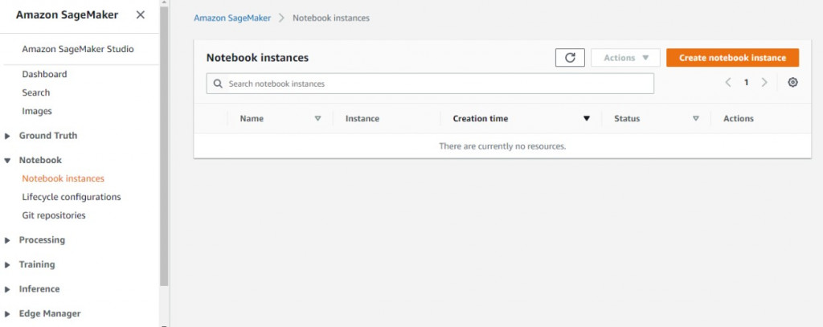Open table preferences gear icon
The height and width of the screenshot is (327, 823).
(792, 83)
